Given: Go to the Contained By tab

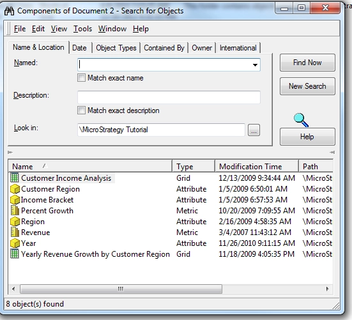Looking at the screenshot, I should pos(164,48).
